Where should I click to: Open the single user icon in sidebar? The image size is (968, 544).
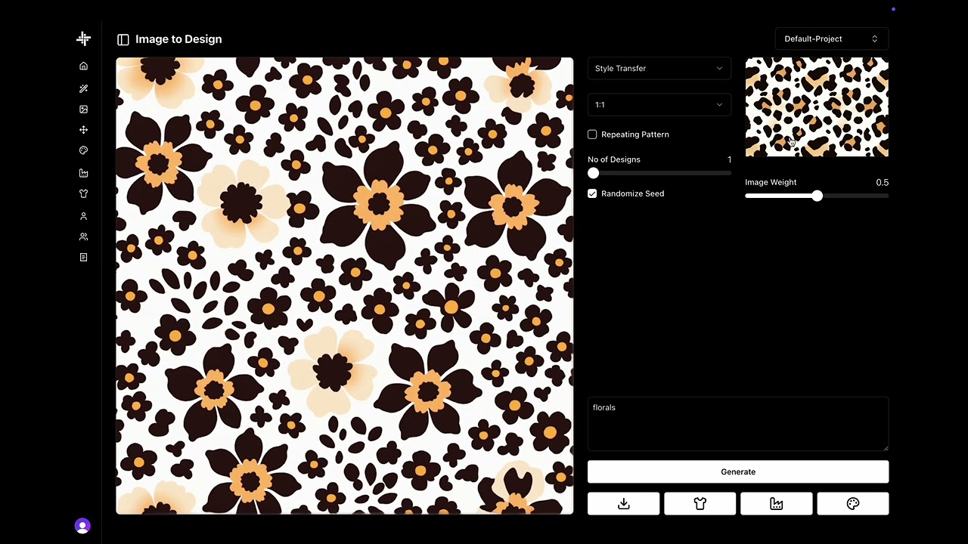pos(83,216)
